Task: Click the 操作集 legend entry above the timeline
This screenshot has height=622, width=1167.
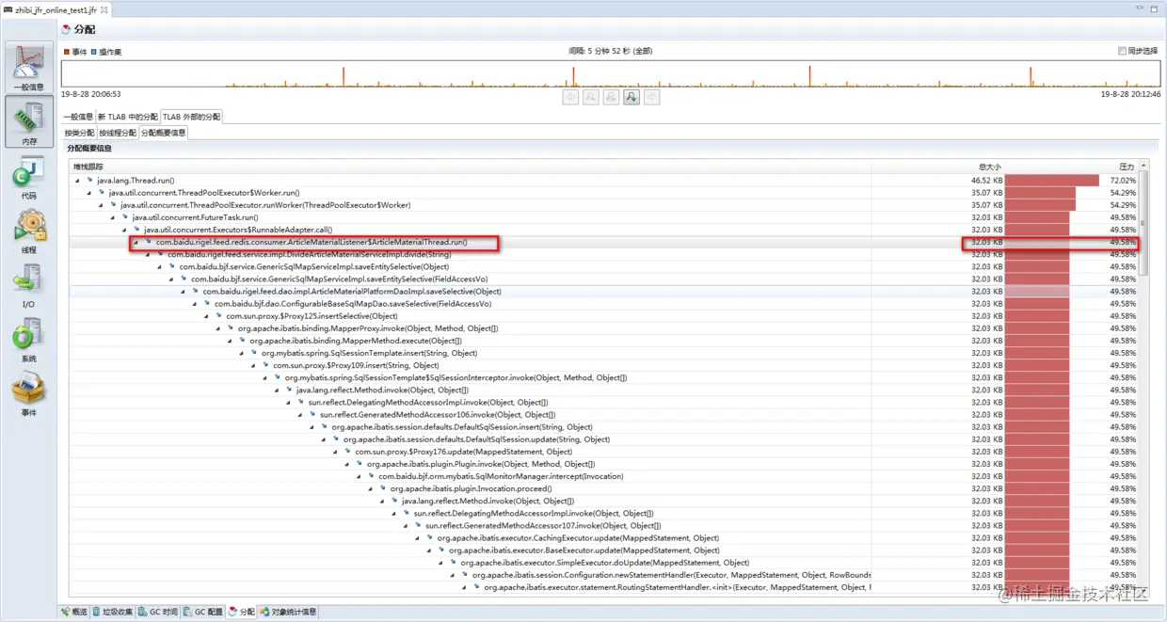Action: [105, 52]
